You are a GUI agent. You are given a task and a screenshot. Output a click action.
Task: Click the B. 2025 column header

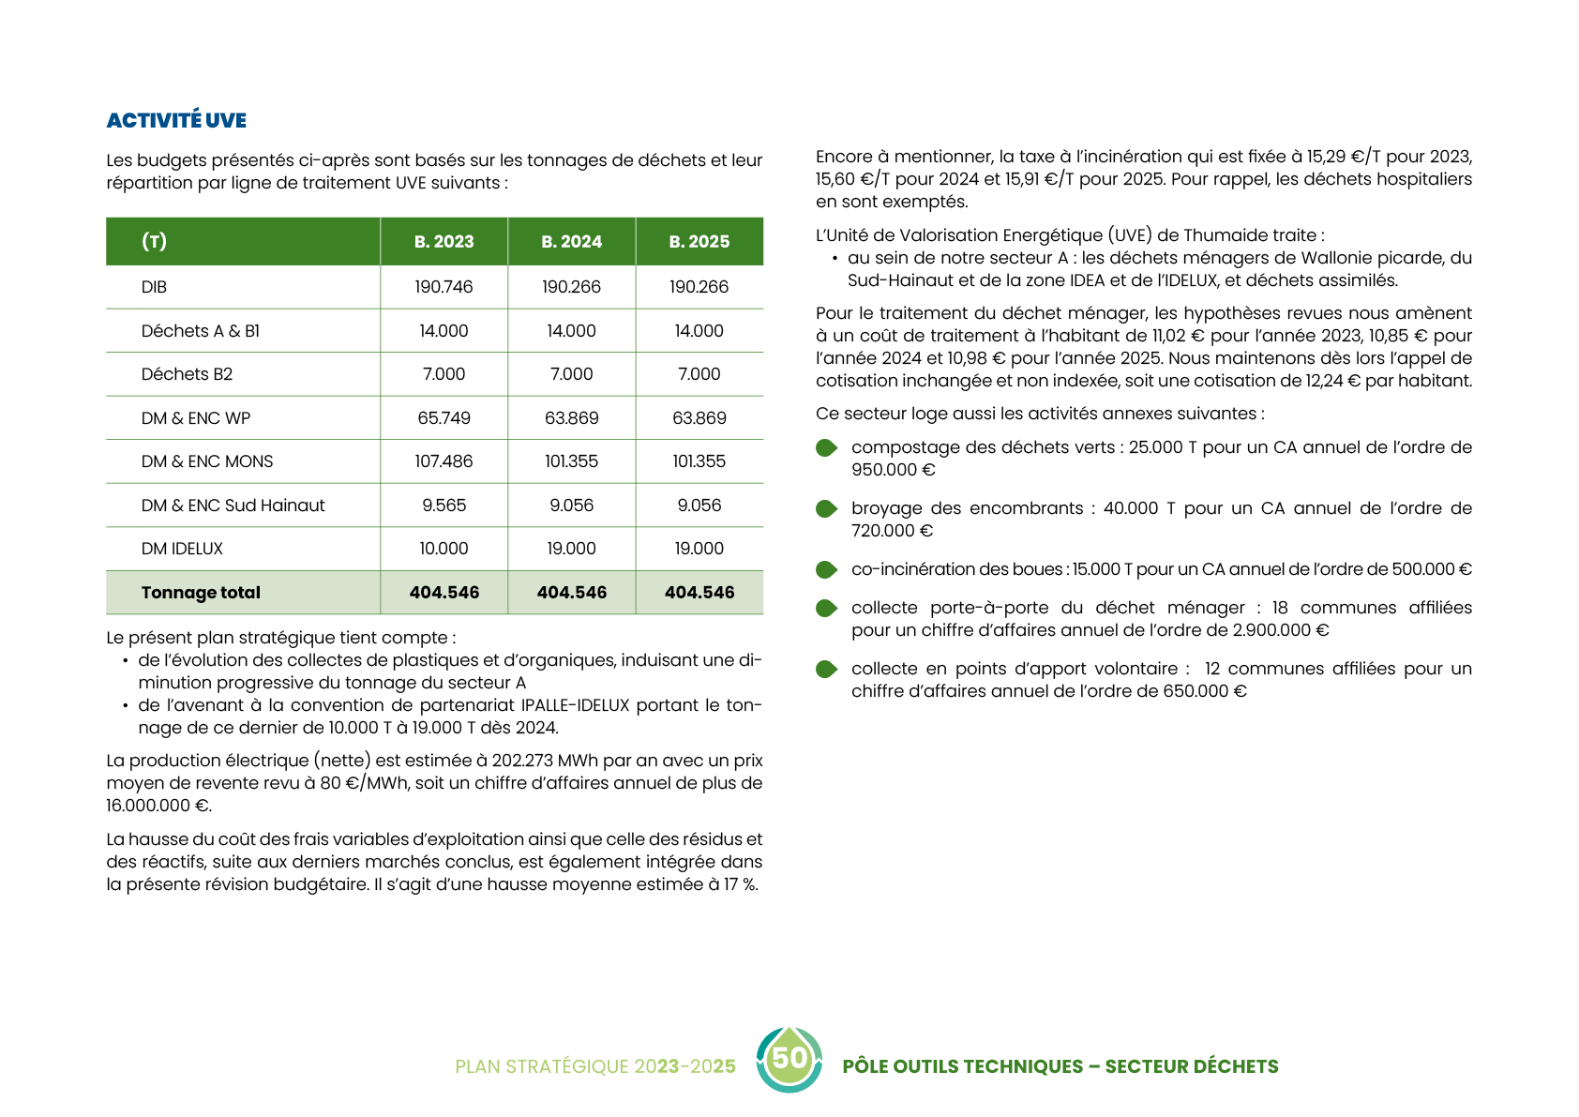click(x=699, y=242)
